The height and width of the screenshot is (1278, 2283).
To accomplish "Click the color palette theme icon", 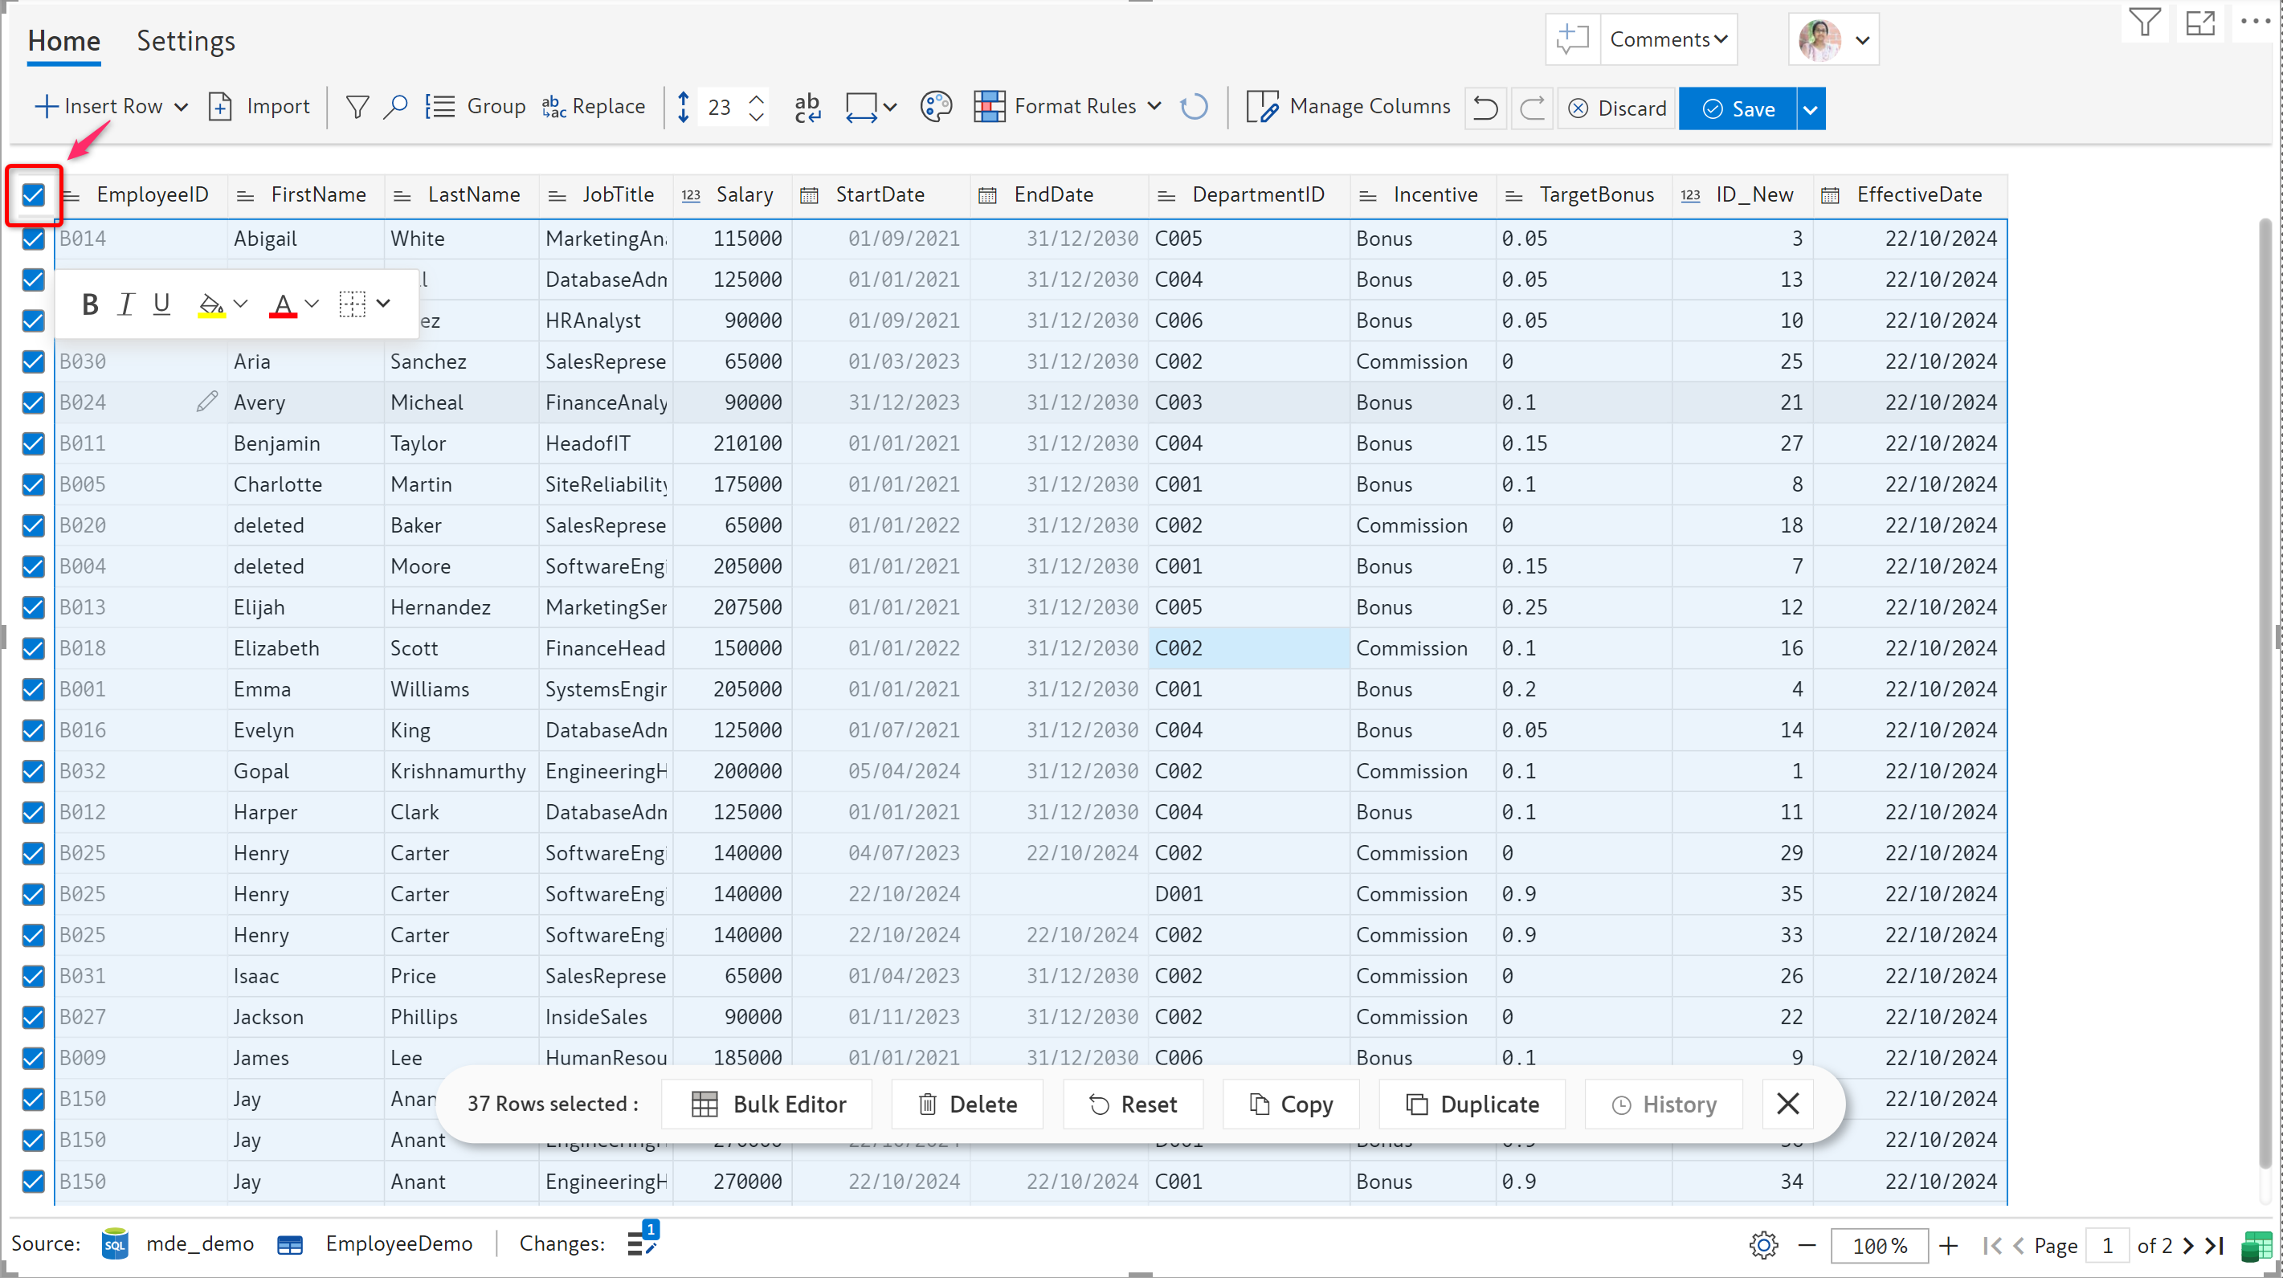I will click(935, 108).
